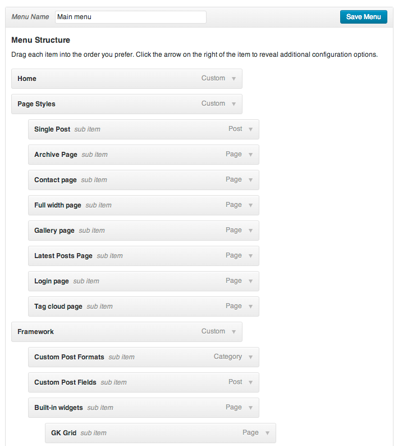Open Framework item options arrow

(x=234, y=332)
